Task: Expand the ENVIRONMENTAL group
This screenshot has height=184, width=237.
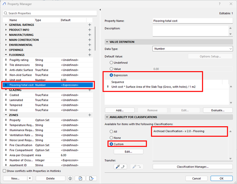Action: coord(6,45)
